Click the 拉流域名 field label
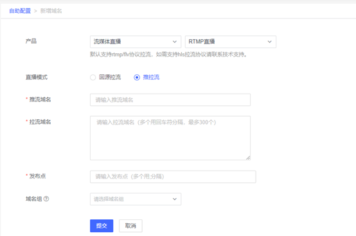Viewport: 356px width, 236px height. pyautogui.click(x=40, y=122)
